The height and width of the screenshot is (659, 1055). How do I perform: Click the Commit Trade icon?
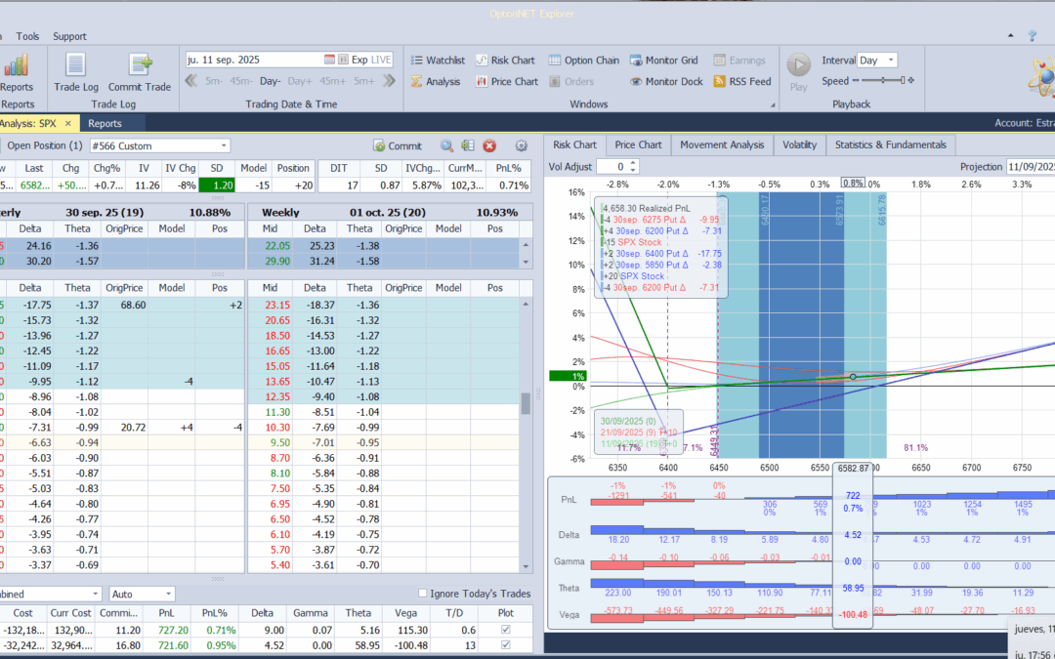(140, 65)
